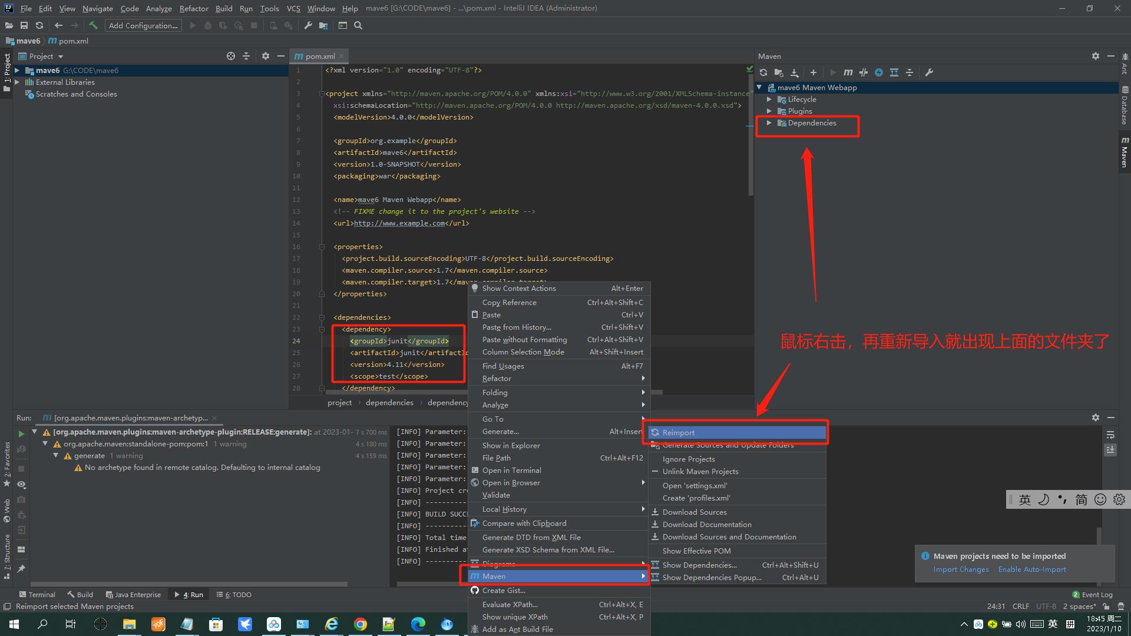Screen dimensions: 1131x636
Task: Expand the Dependencies node in Maven tree
Action: click(x=769, y=123)
